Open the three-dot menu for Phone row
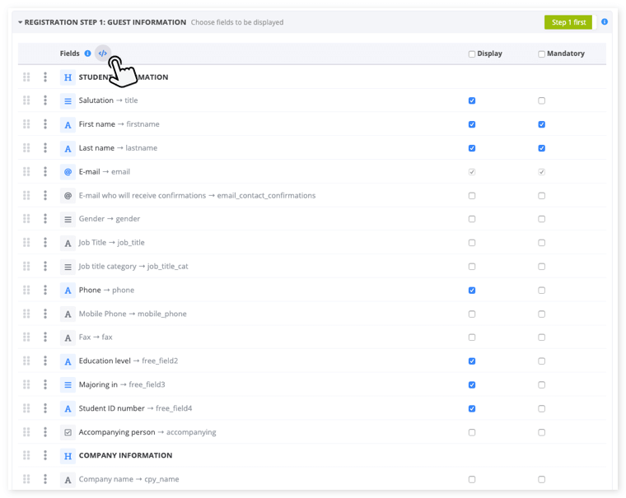Screen dimensions: 626x498 pos(45,290)
